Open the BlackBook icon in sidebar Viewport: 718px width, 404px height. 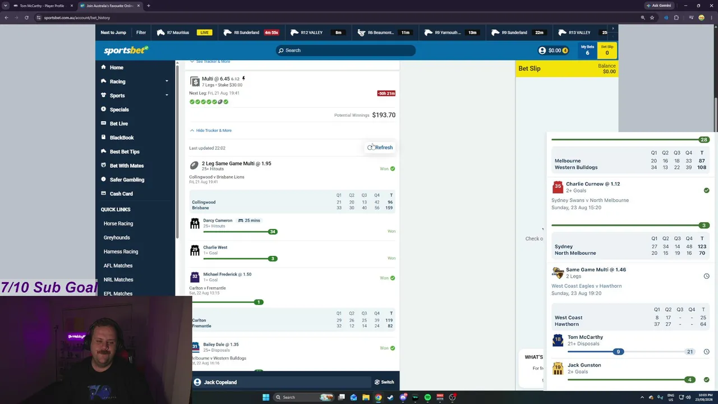[x=104, y=137]
